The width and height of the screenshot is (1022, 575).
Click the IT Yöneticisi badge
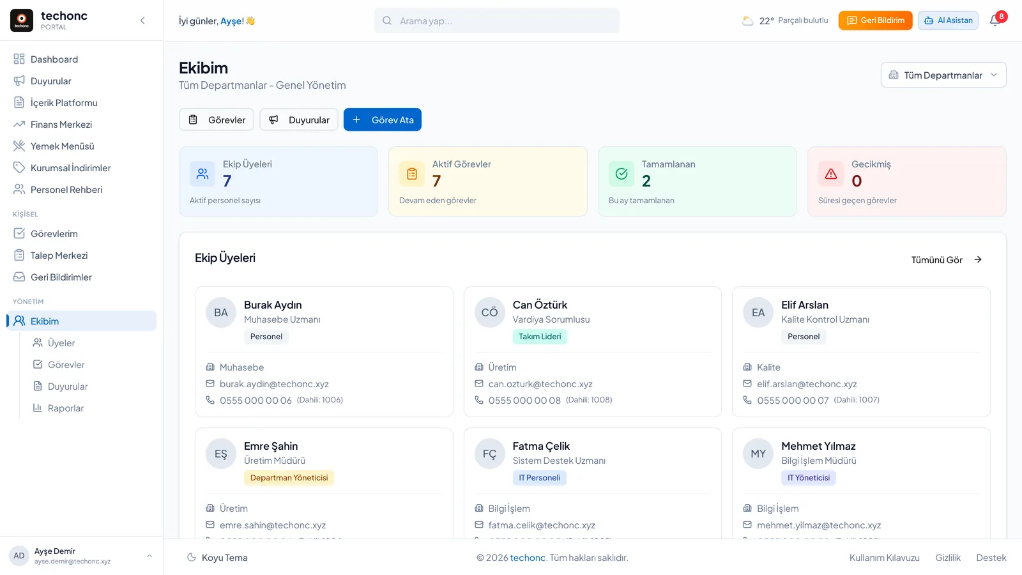tap(809, 478)
